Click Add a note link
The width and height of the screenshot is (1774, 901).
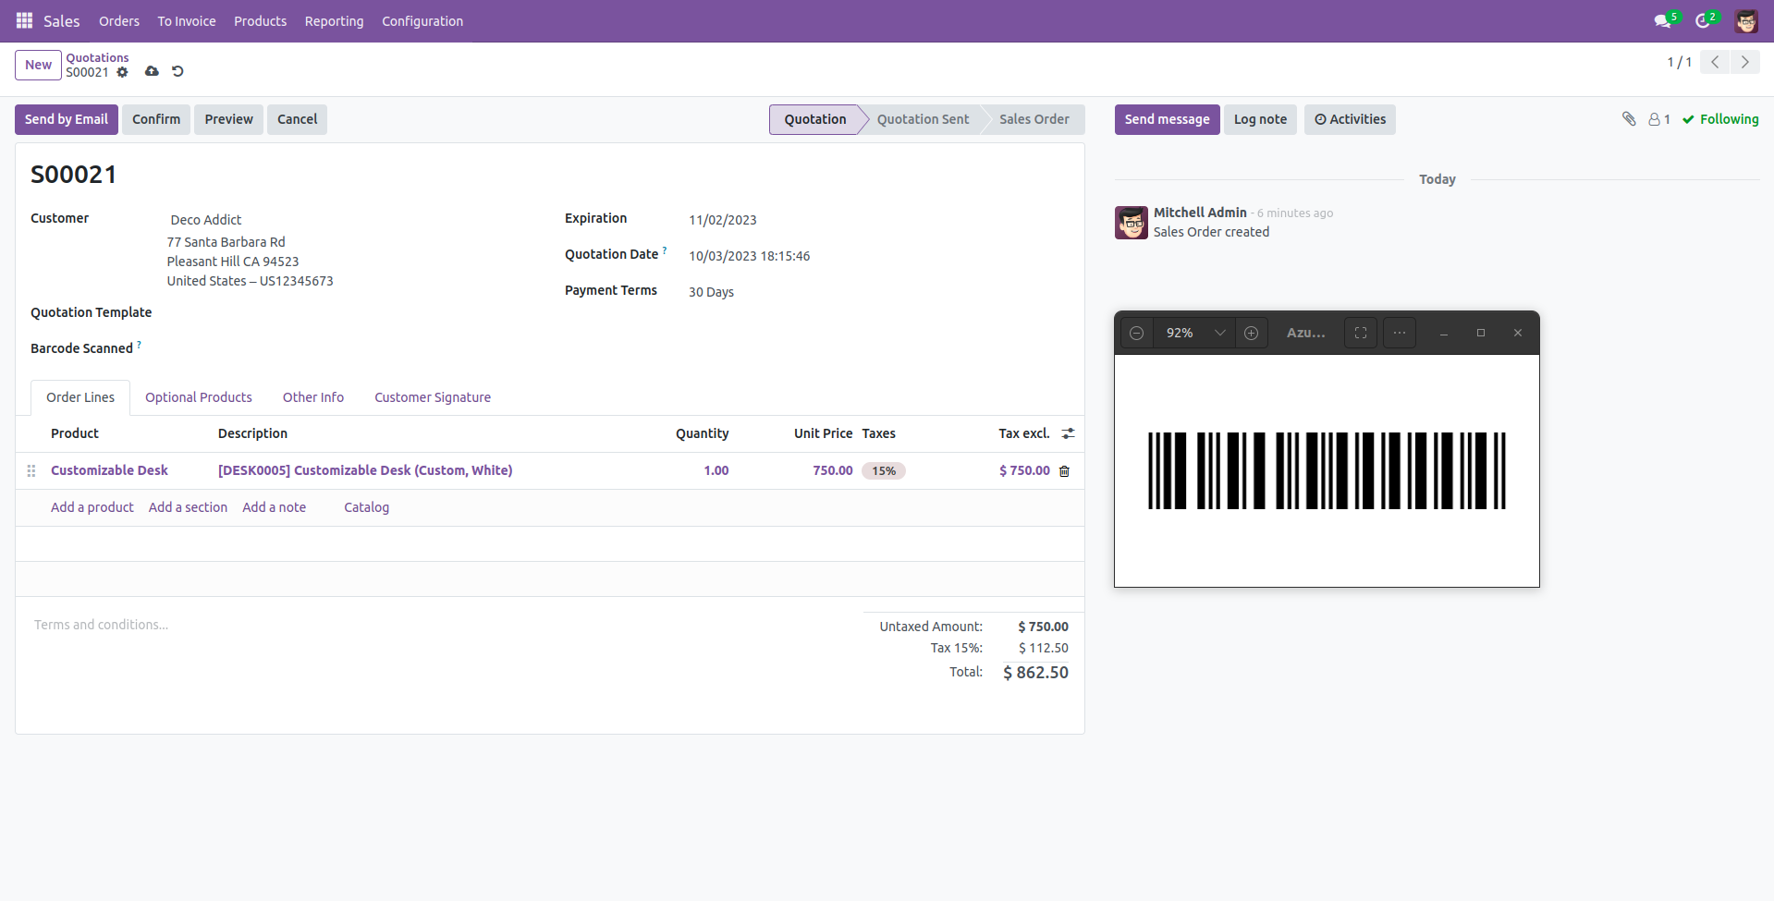tap(274, 507)
